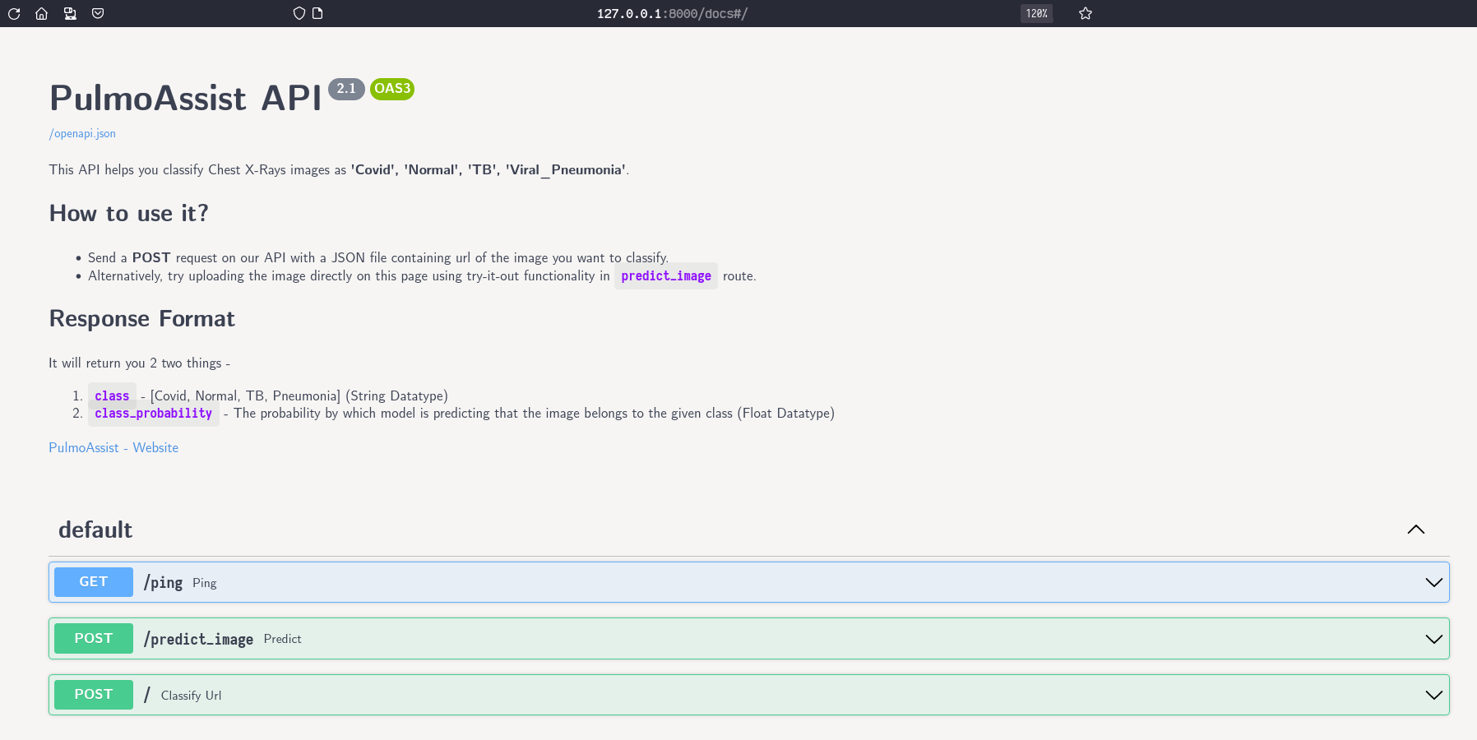The image size is (1477, 740).
Task: Click the 2.1 version badge
Action: point(346,89)
